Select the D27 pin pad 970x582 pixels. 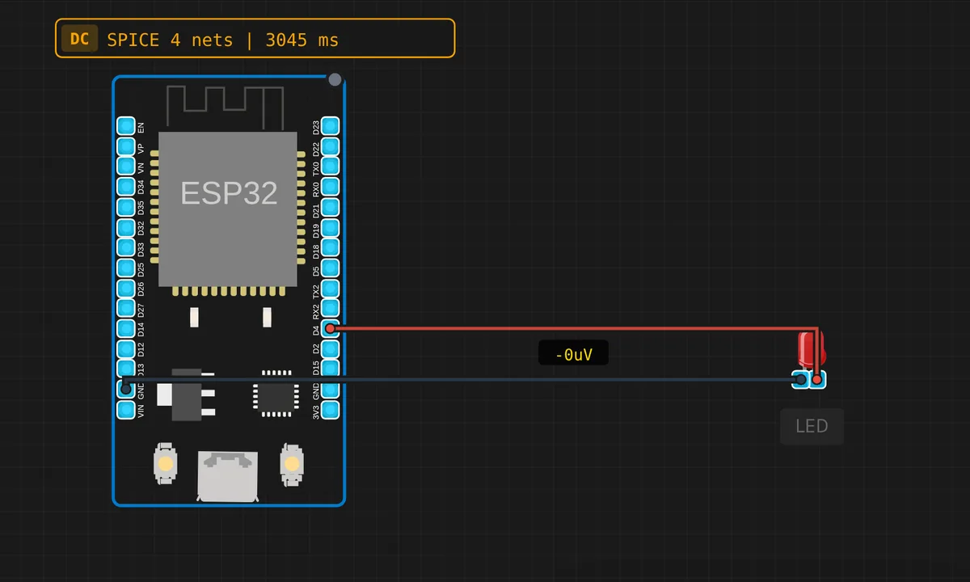(126, 308)
